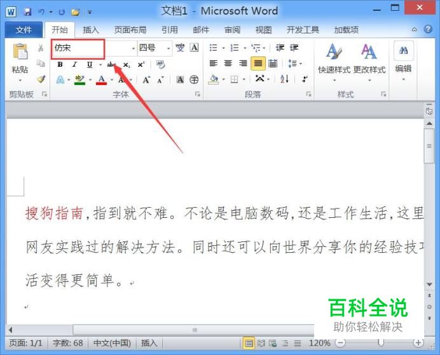Toggle show paragraph marks icon

305,79
